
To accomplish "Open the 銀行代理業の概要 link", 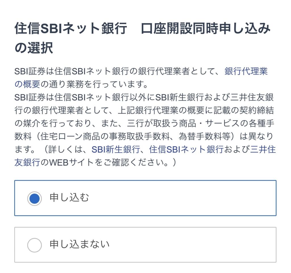I will tap(246, 71).
